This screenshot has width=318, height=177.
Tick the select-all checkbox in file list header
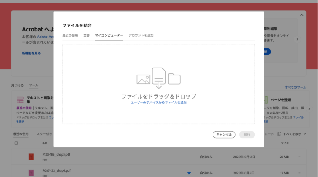point(17,143)
